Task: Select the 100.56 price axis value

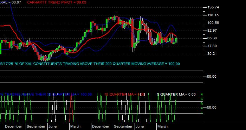Action: tap(213, 23)
